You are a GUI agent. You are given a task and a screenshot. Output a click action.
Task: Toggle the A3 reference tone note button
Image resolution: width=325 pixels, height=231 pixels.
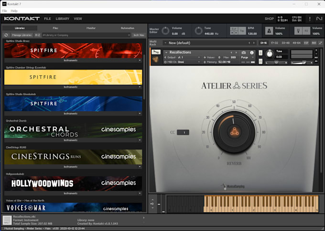coord(306,31)
